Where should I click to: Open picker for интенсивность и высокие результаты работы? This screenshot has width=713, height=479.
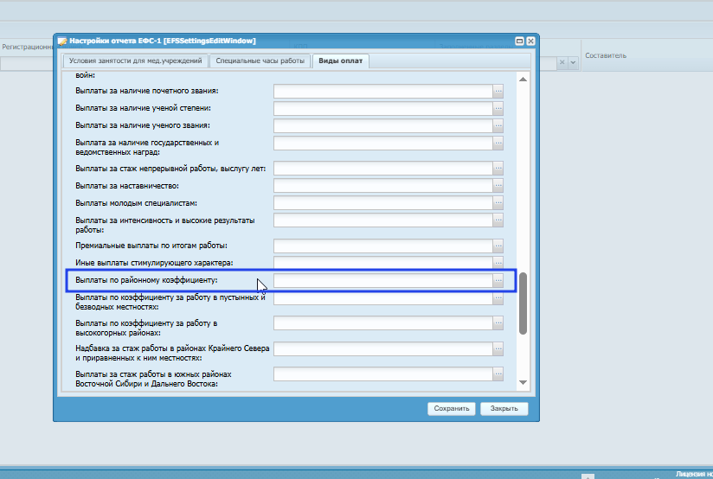(498, 220)
